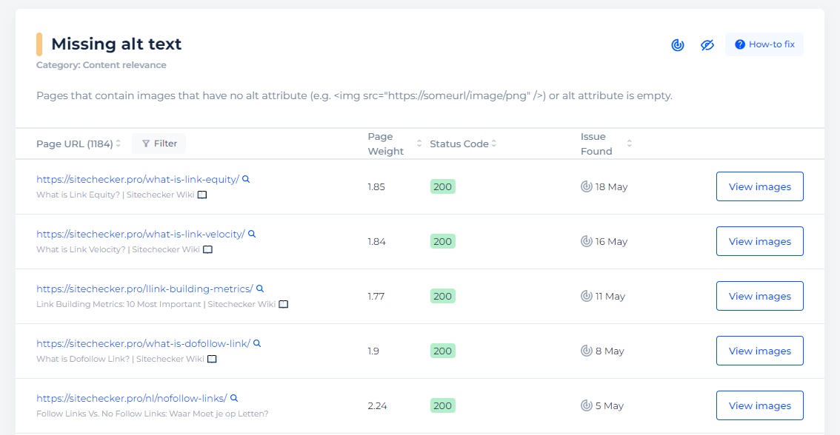Click magnifier icon next to what-is-dofollow-link URL
The width and height of the screenshot is (840, 435).
coord(257,343)
